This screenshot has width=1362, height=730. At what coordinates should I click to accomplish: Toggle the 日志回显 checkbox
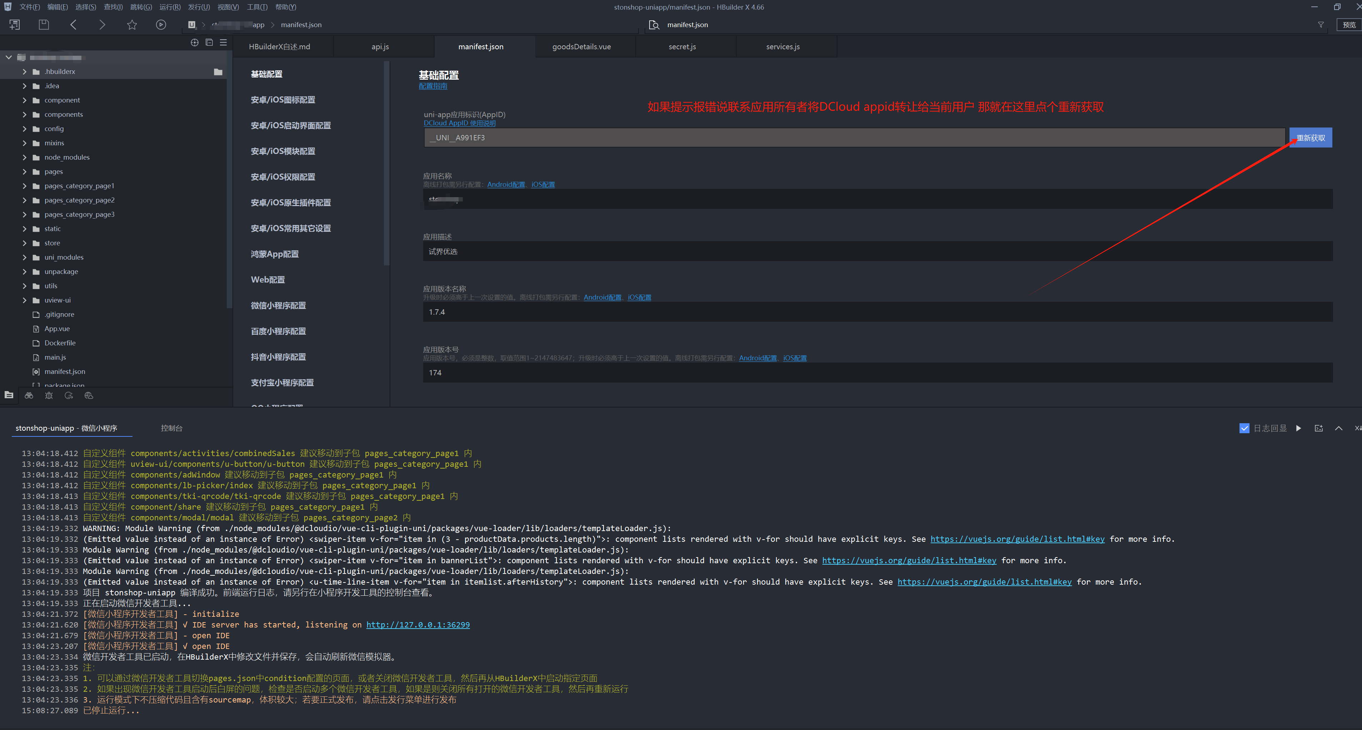(1244, 428)
